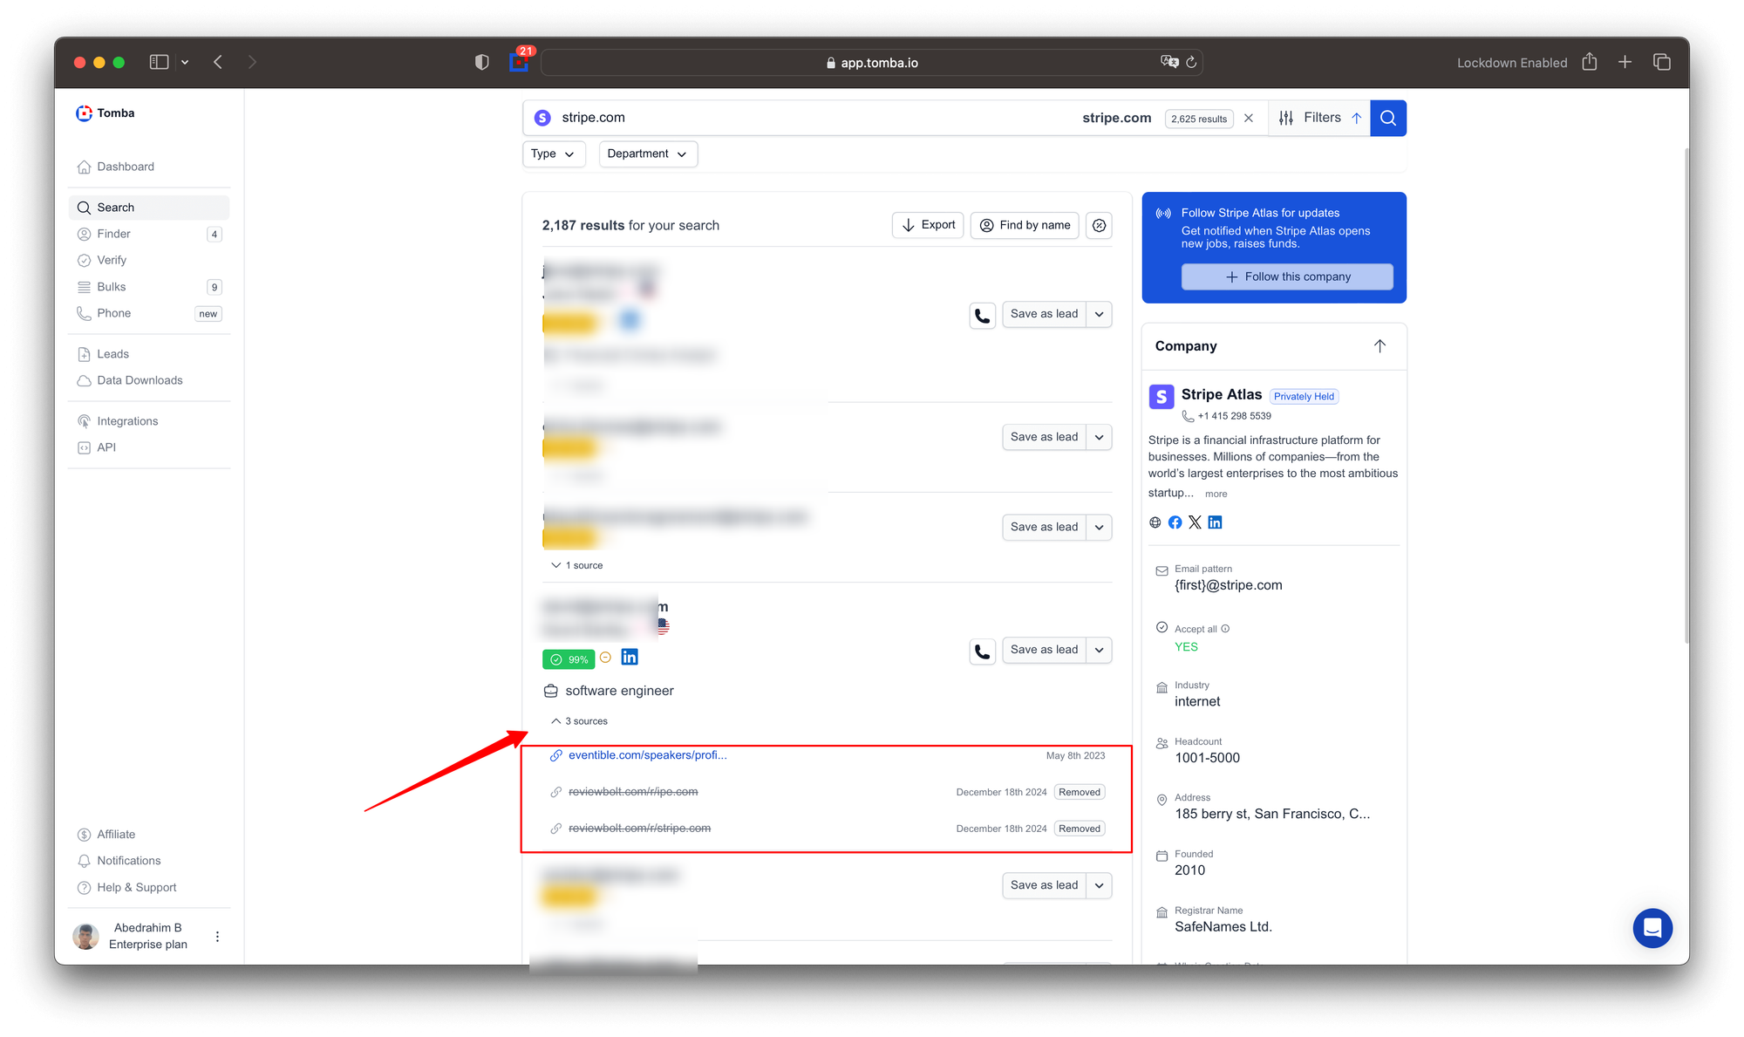Viewport: 1744px width, 1037px height.
Task: Clear the stripe.com search with X
Action: [x=1249, y=119]
